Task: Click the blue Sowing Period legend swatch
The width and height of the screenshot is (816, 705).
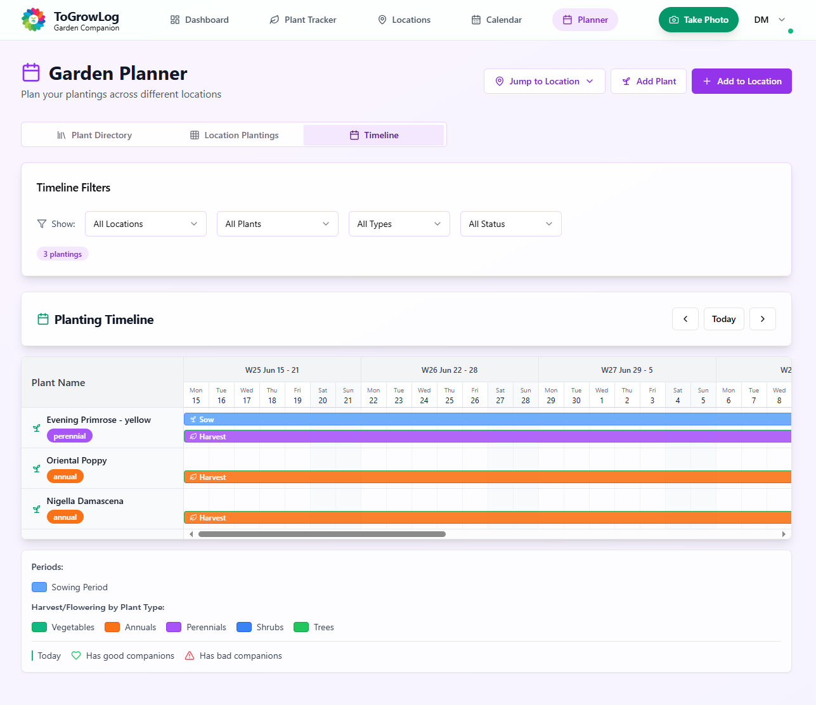Action: (39, 587)
